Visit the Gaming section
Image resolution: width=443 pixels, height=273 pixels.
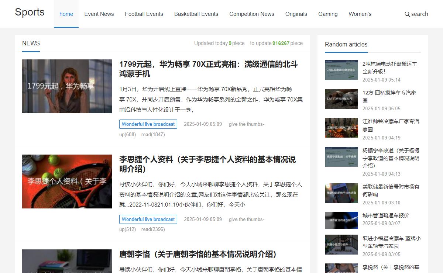pyautogui.click(x=328, y=14)
